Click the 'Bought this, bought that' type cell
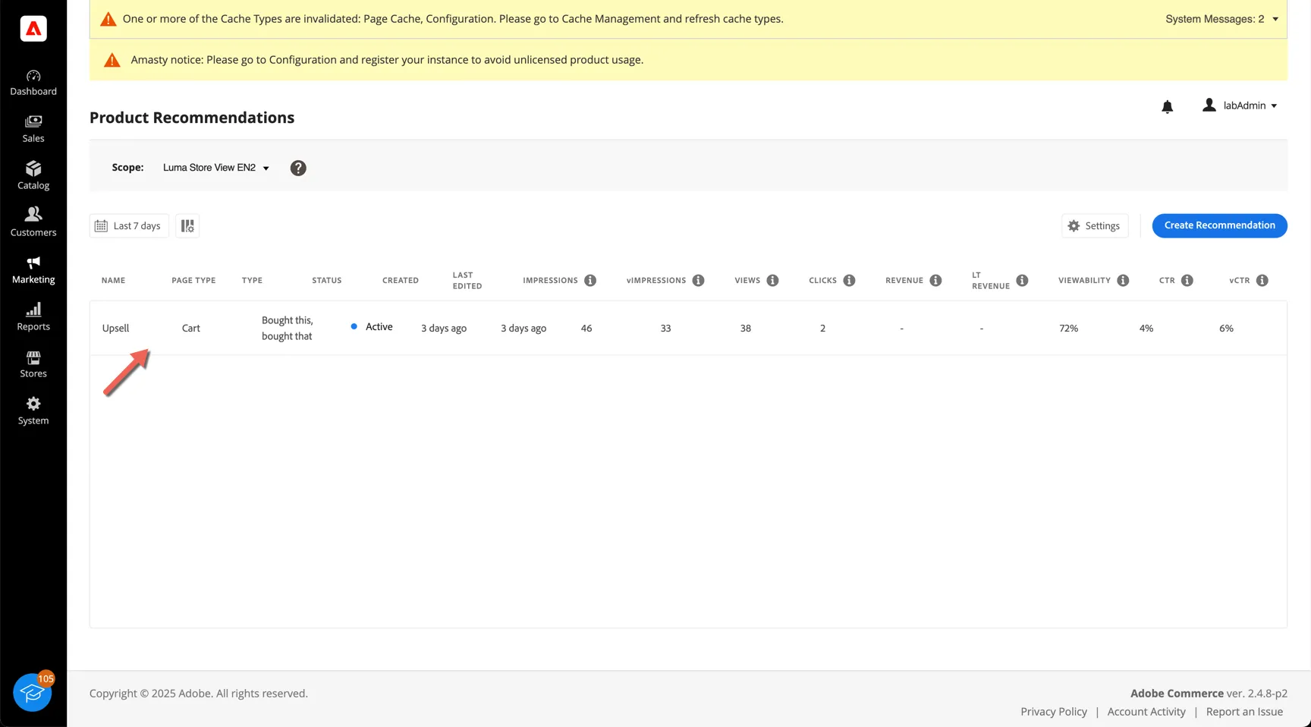 (288, 328)
